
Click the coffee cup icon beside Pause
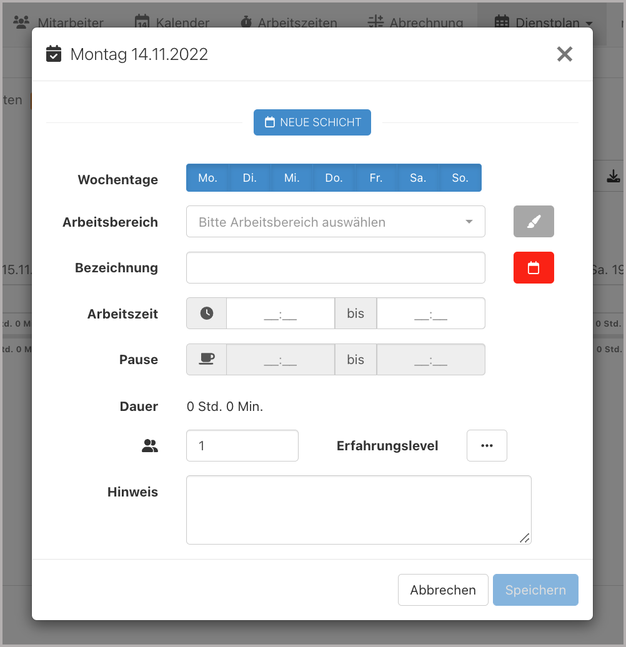tap(207, 359)
